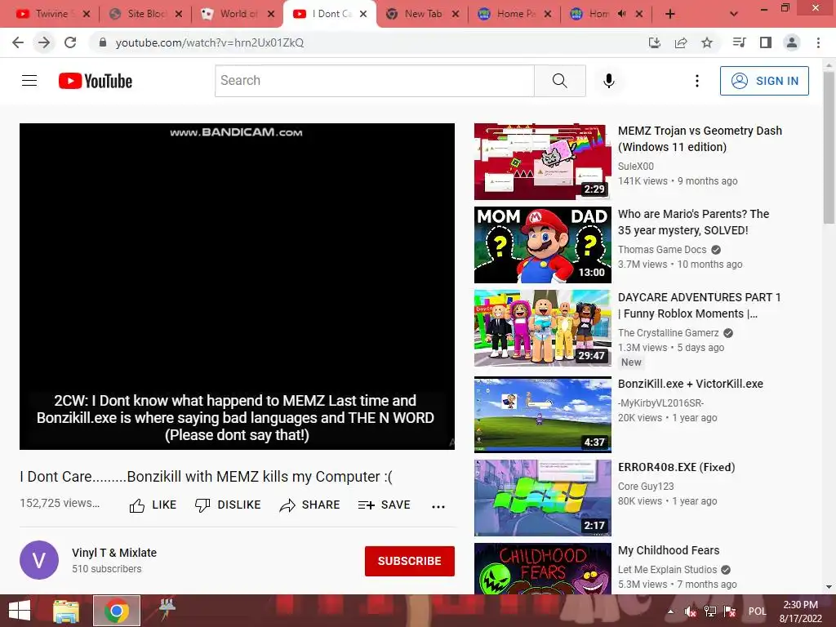Open the pinned lightning app on taskbar
Screen dimensions: 836x627
click(x=167, y=610)
